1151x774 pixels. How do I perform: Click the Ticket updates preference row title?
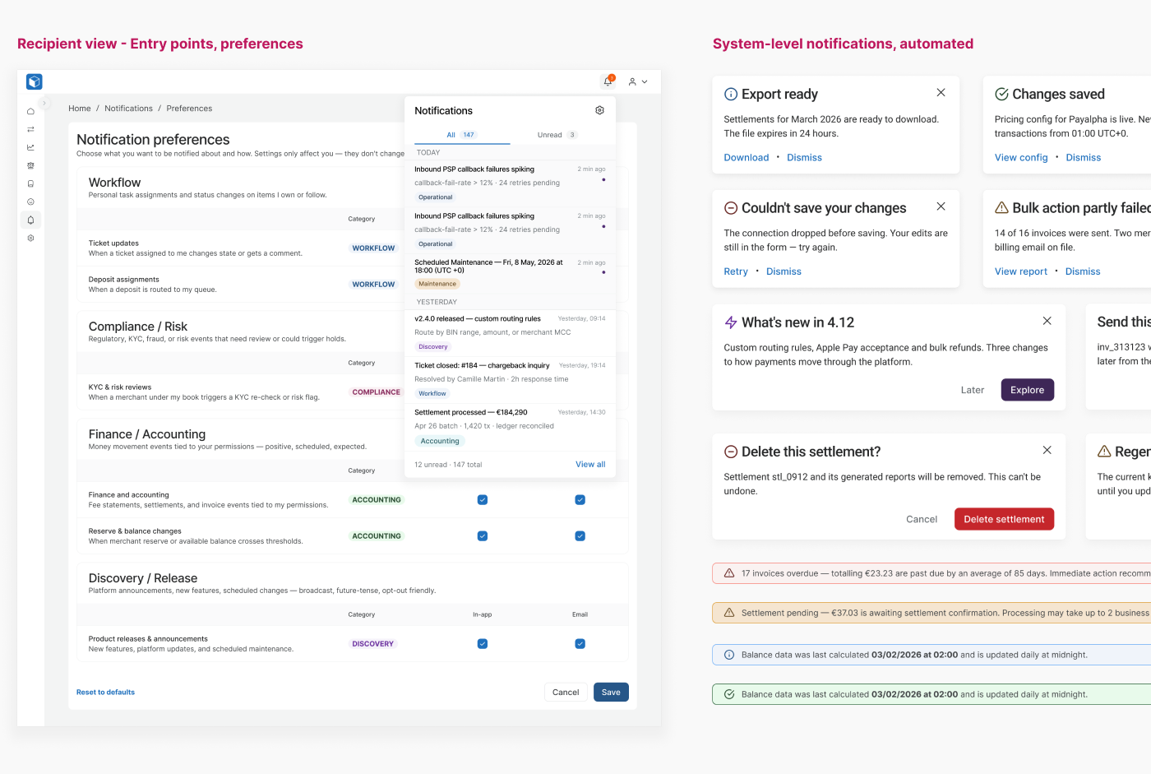pos(113,243)
